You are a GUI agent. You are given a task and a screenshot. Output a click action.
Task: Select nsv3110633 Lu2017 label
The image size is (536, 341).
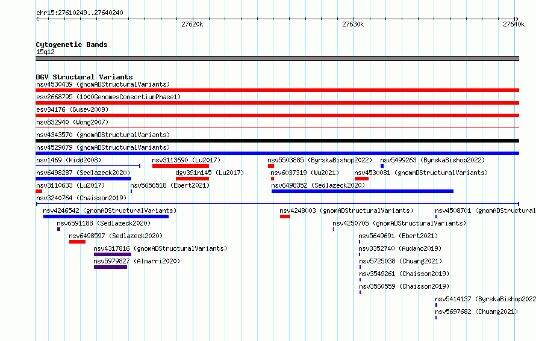pos(70,185)
